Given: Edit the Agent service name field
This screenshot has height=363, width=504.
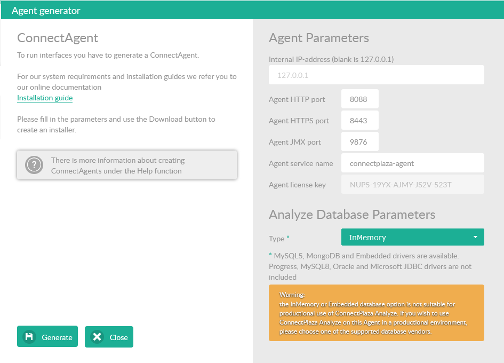Looking at the screenshot, I should point(412,163).
